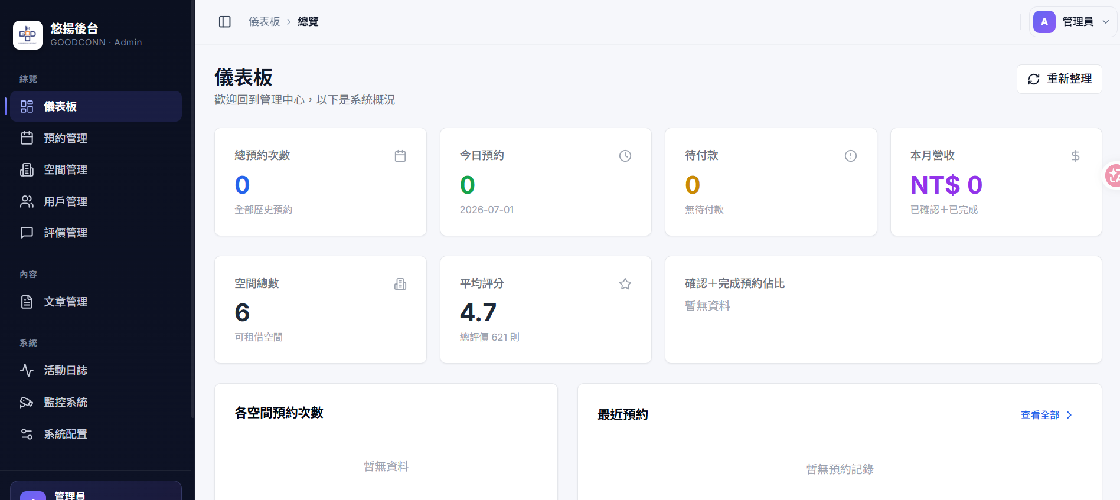
Task: Click the dashboard grid icon beside 儀表板
Action: click(27, 106)
